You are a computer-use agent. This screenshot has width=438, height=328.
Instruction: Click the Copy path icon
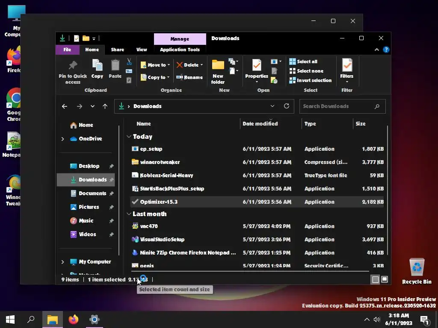(x=129, y=71)
